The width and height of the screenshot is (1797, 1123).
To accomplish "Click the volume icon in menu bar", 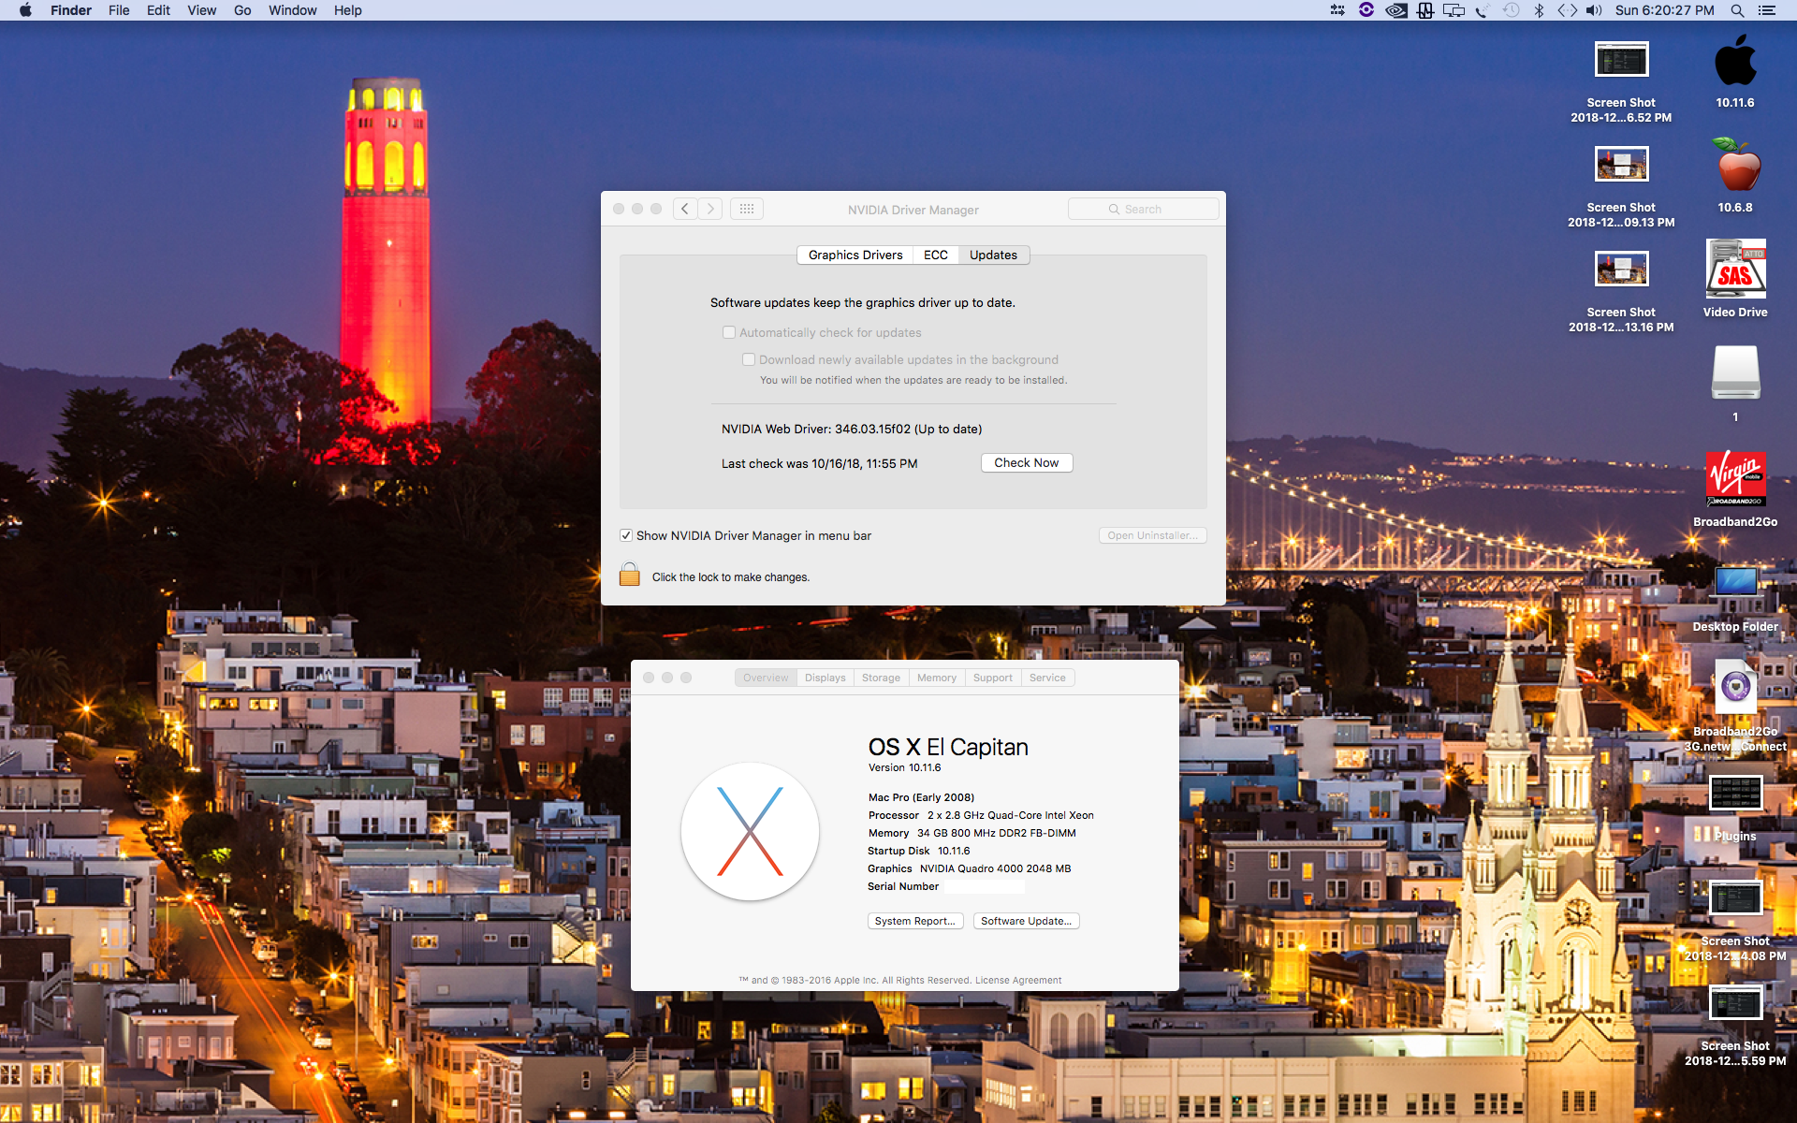I will [x=1594, y=10].
